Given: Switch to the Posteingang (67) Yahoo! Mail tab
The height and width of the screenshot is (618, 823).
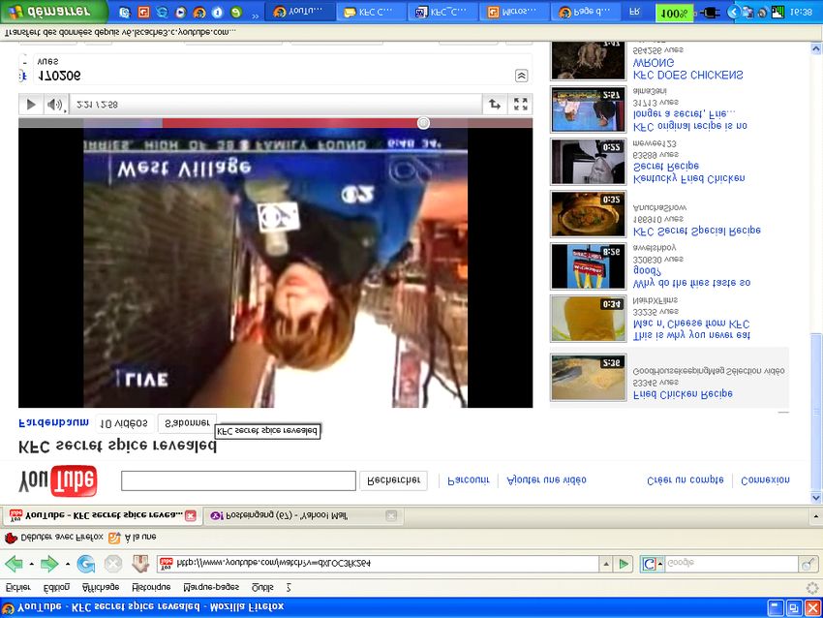Looking at the screenshot, I should 303,515.
